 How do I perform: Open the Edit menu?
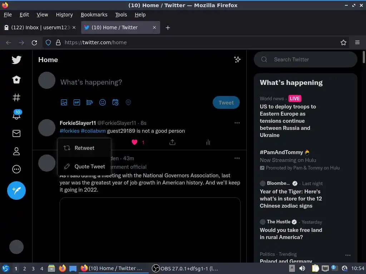[x=24, y=15]
